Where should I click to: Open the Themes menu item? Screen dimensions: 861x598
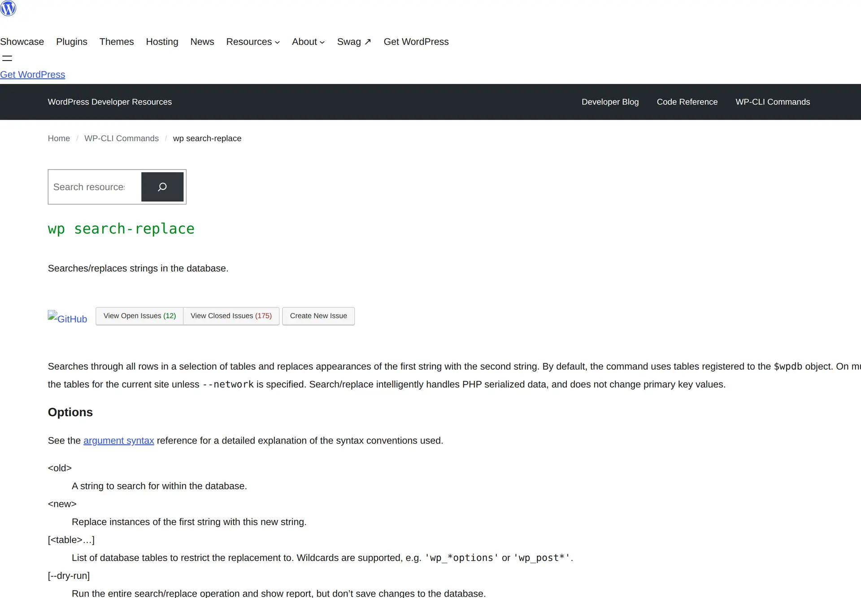117,42
